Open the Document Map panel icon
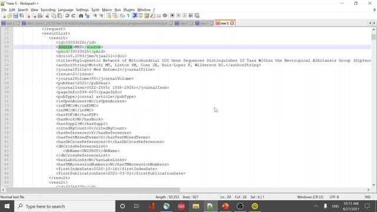The image size is (377, 212). (147, 16)
